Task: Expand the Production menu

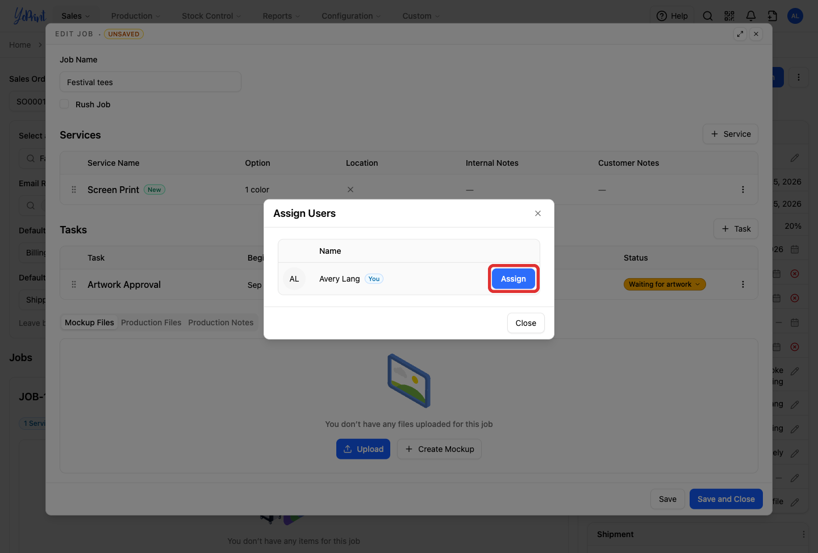Action: pos(136,16)
